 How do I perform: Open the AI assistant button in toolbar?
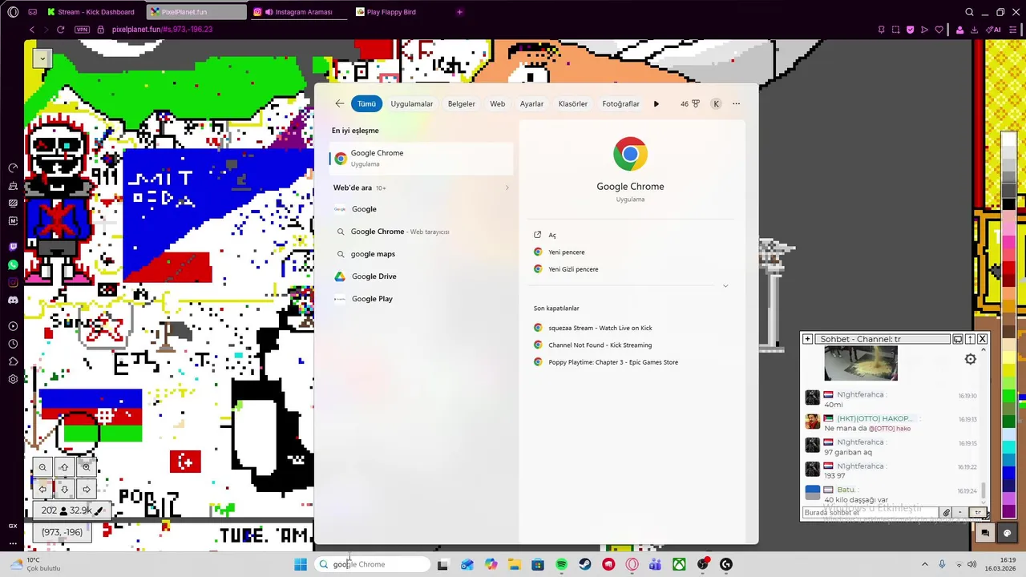(994, 30)
